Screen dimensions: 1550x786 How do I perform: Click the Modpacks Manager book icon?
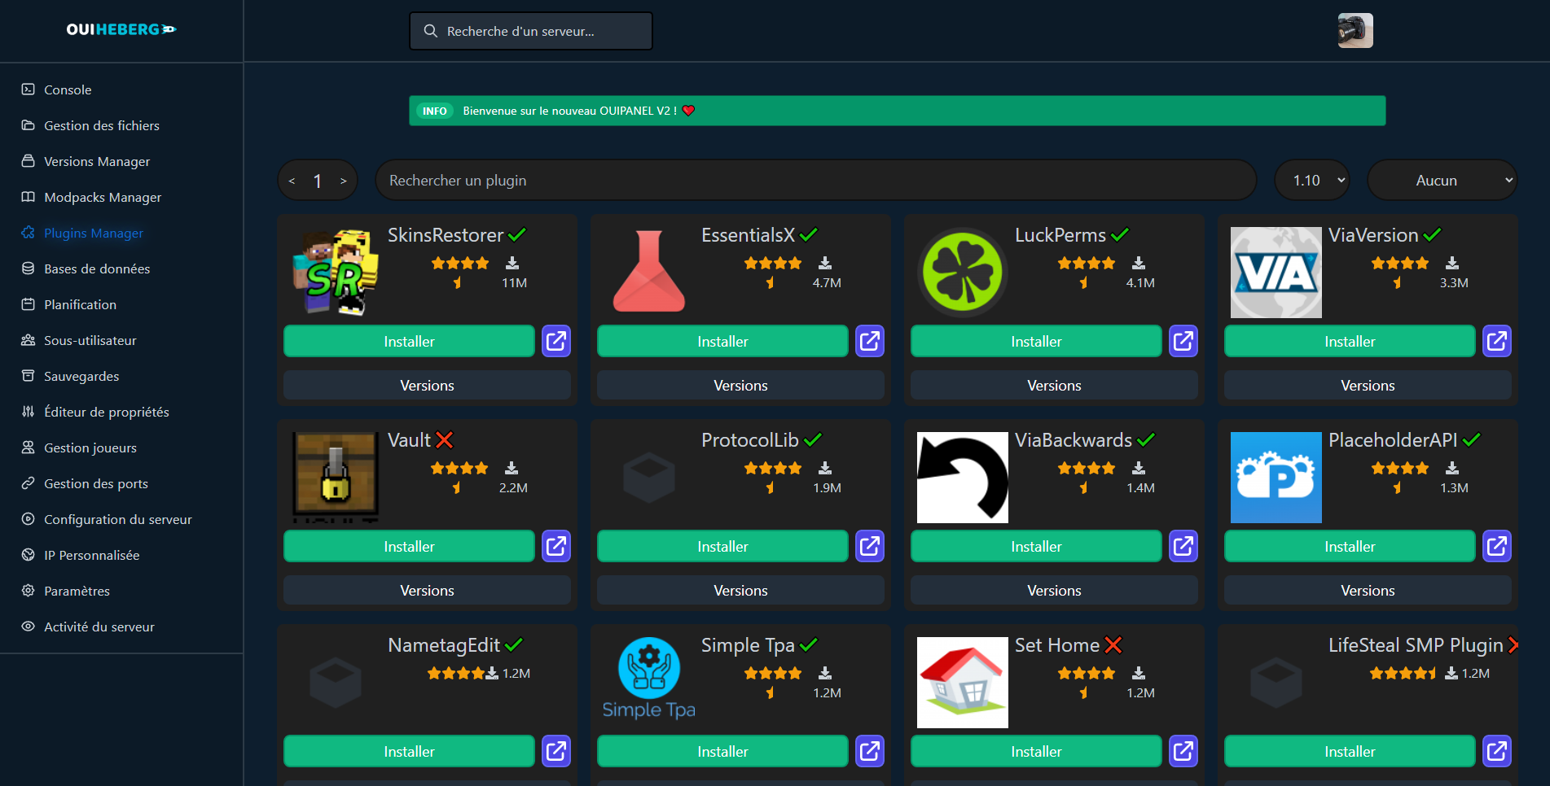[x=29, y=197]
